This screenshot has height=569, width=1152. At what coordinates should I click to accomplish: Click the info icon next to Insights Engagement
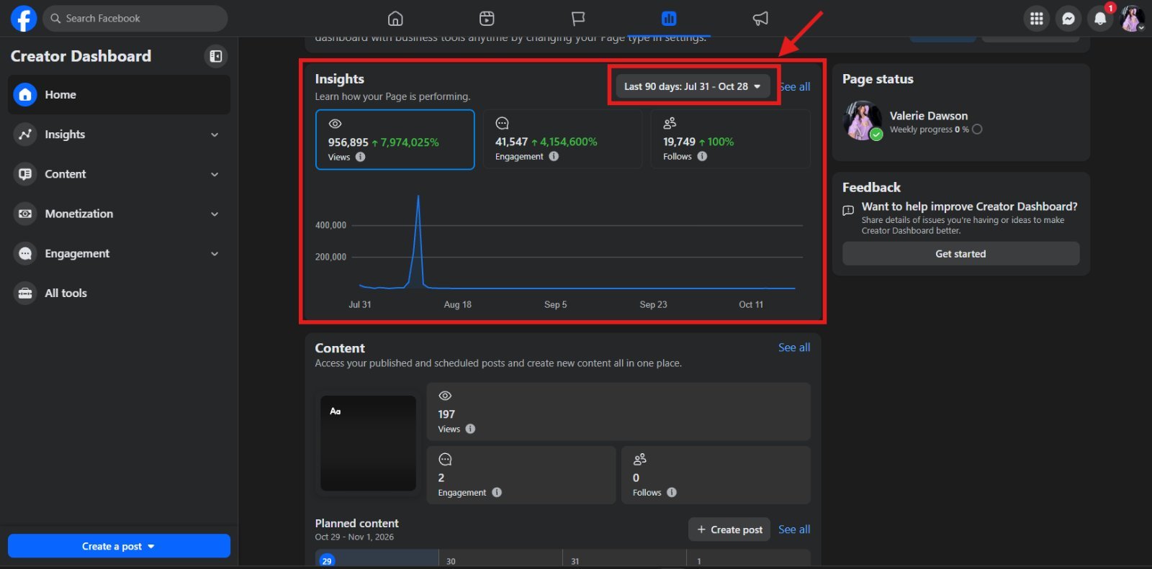point(554,156)
